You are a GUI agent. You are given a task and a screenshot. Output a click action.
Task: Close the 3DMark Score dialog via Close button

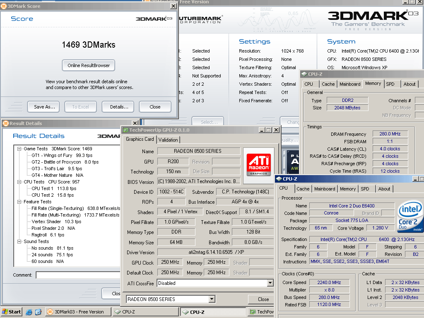pyautogui.click(x=155, y=107)
